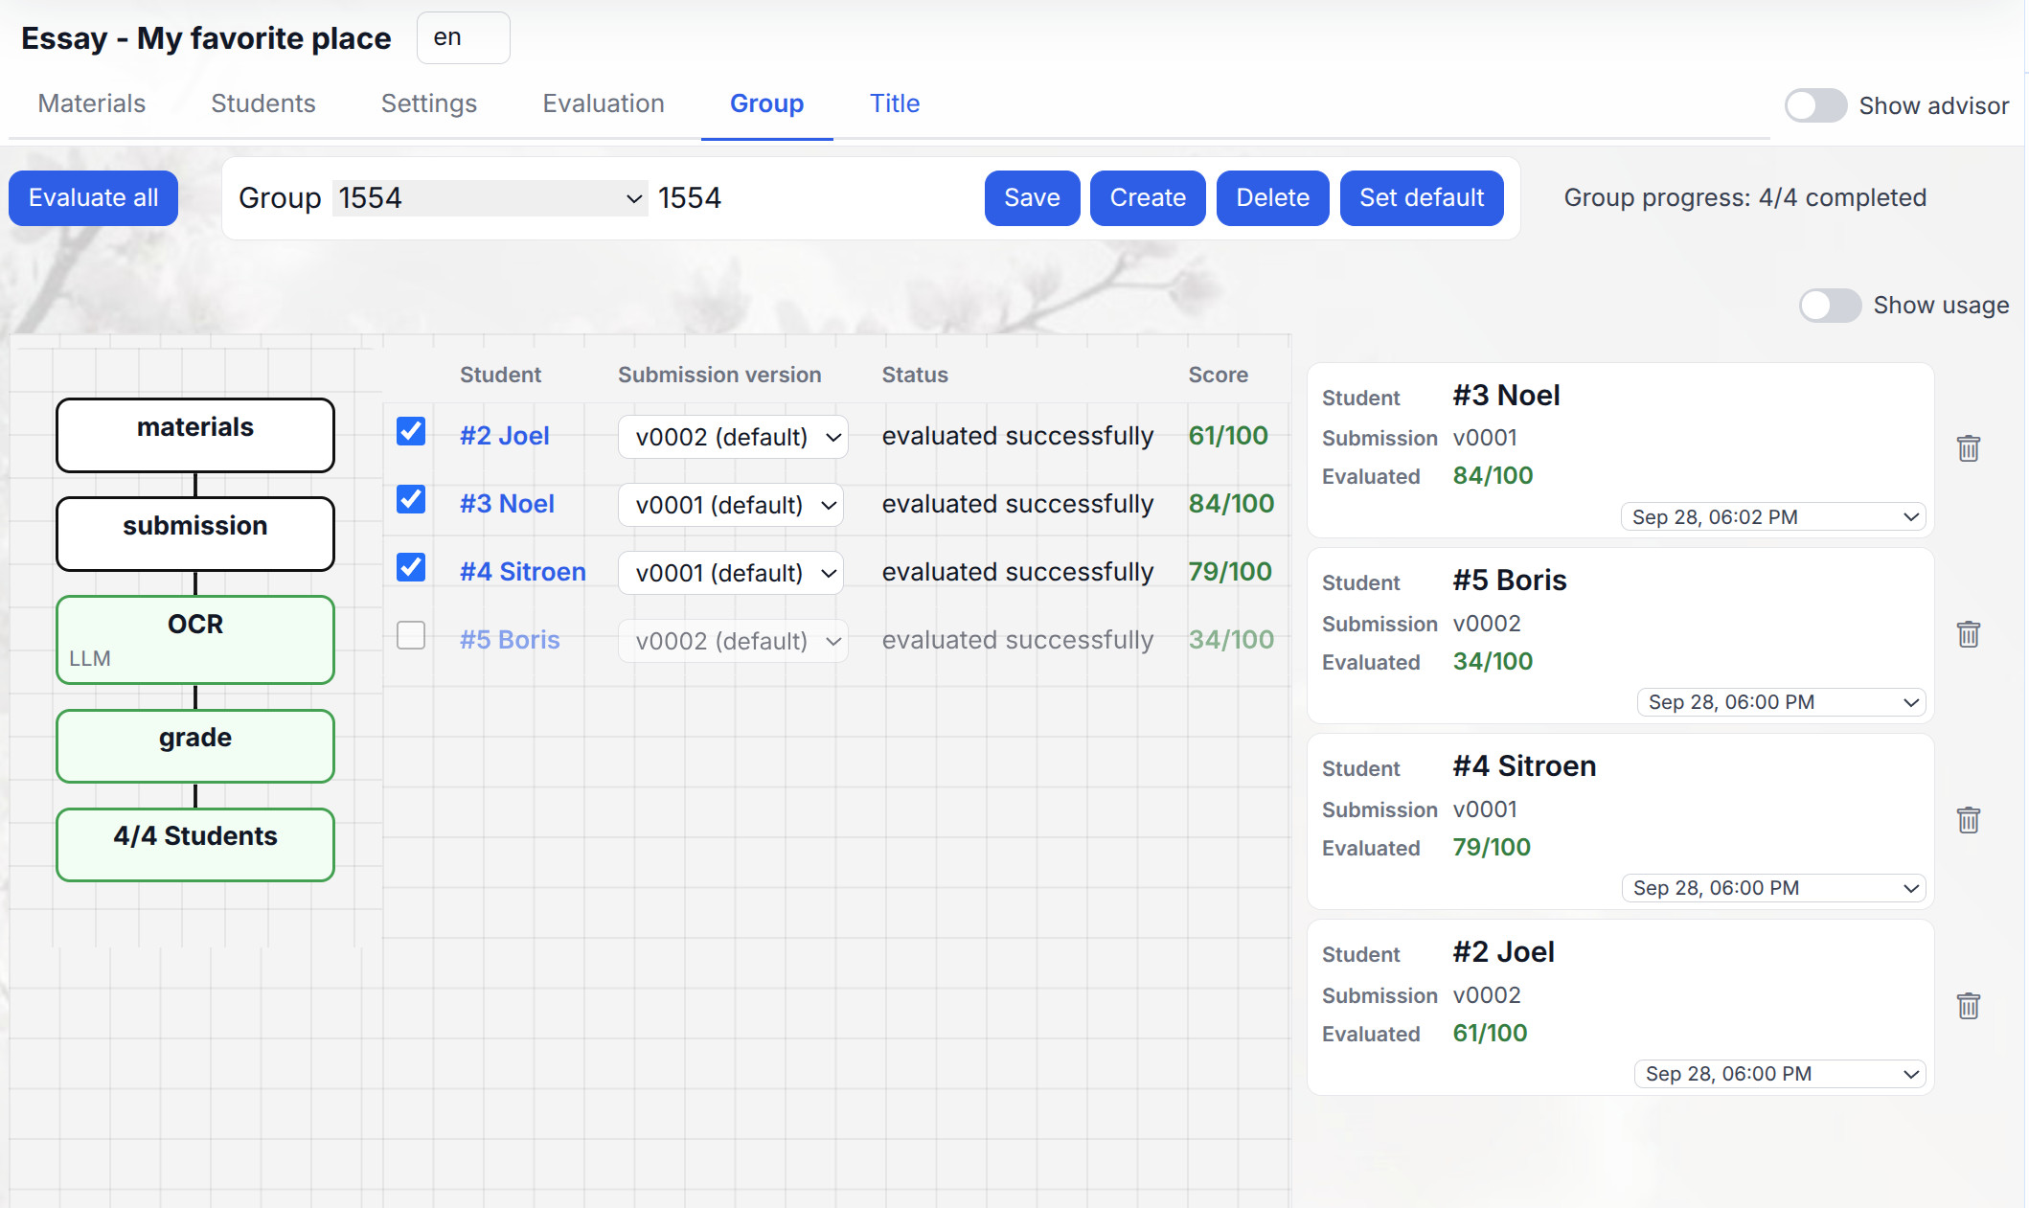The image size is (2029, 1208).
Task: Open the Sep 28, 06:02 PM evaluation dropdown
Action: tap(1773, 517)
